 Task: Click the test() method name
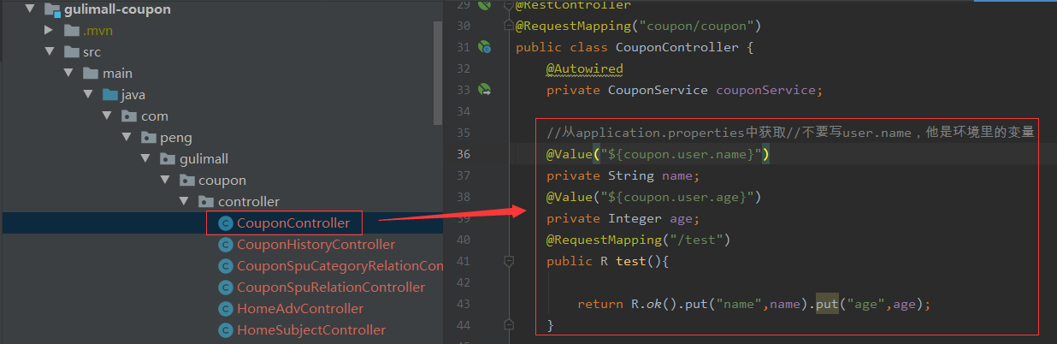tap(631, 261)
